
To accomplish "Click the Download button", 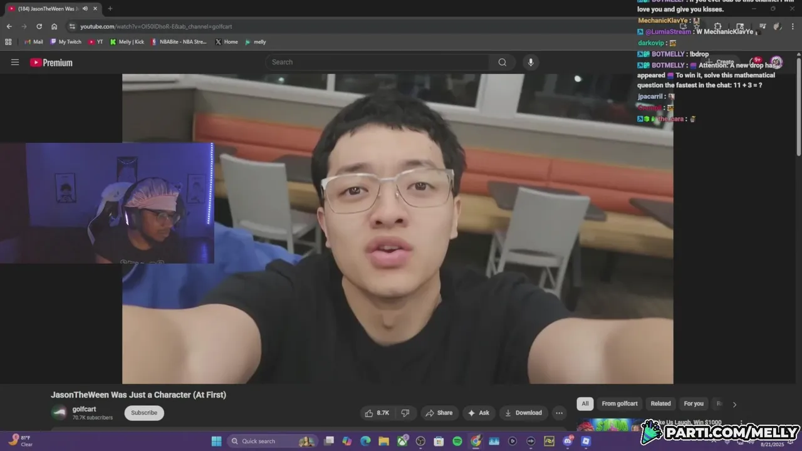I will 524,413.
